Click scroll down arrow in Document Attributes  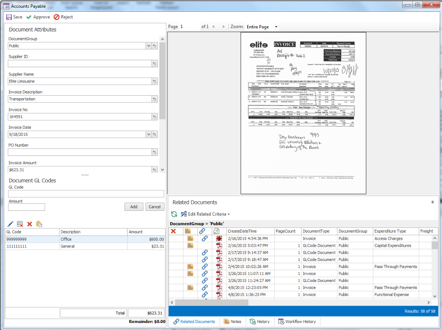point(162,170)
